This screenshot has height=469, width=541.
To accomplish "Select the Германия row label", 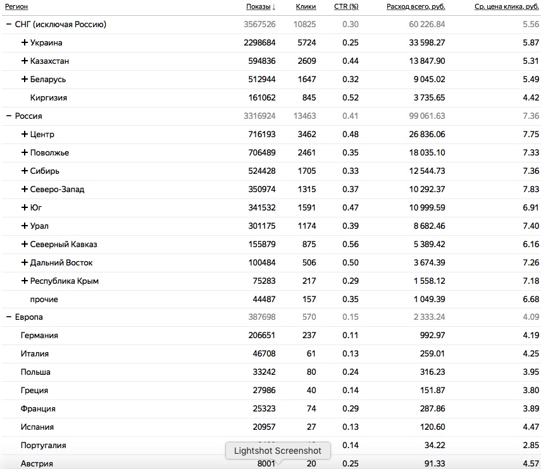I will [x=39, y=335].
